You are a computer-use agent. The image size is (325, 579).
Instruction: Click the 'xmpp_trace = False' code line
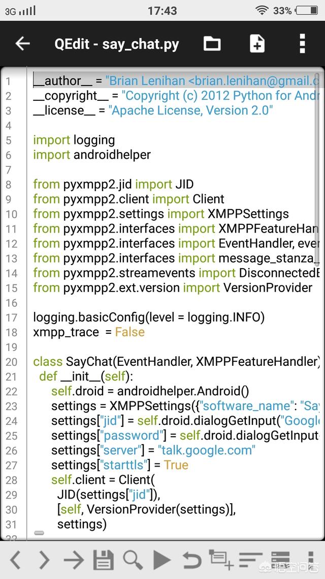coord(89,332)
